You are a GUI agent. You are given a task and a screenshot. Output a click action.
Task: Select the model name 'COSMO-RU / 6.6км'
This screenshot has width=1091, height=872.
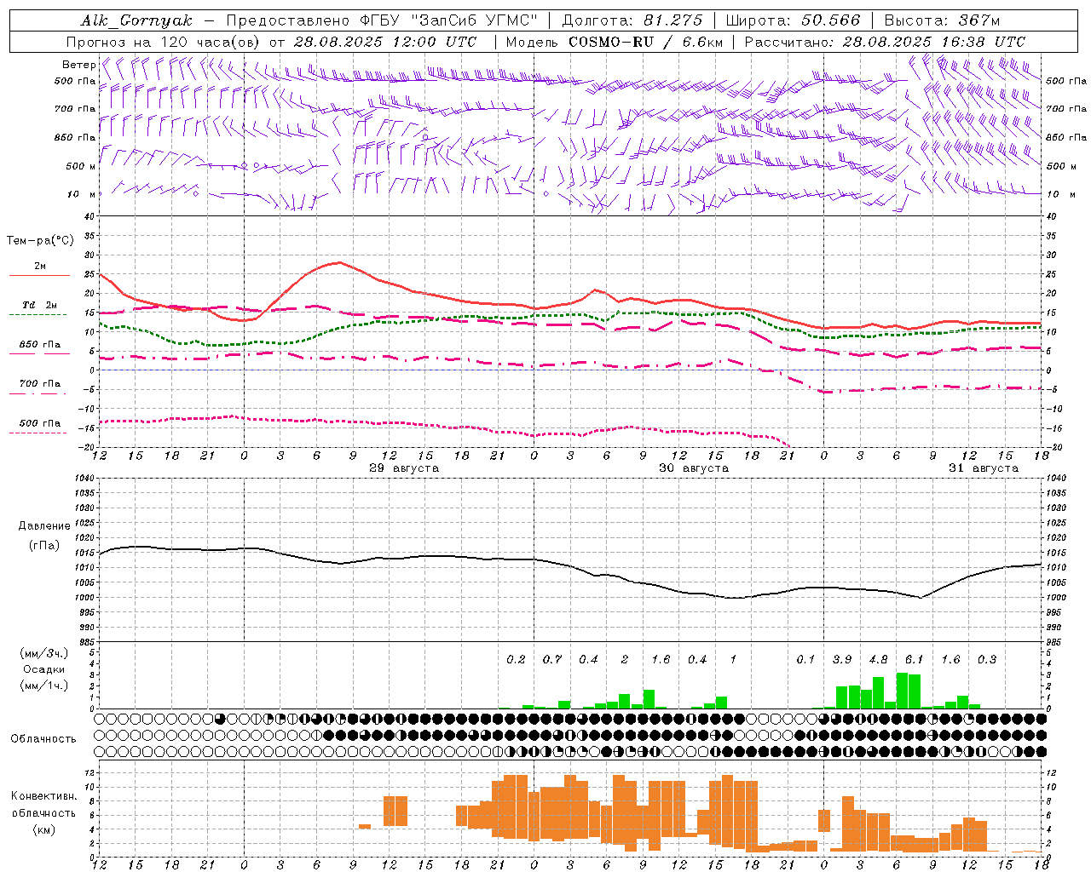(645, 42)
